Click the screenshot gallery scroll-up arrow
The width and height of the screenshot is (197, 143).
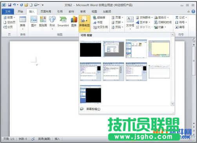coord(172,35)
